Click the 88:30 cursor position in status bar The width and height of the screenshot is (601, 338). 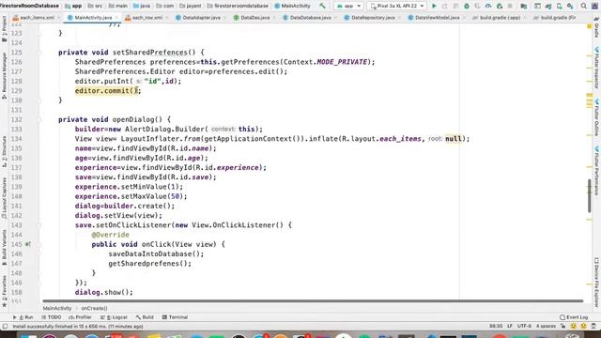[496, 327]
